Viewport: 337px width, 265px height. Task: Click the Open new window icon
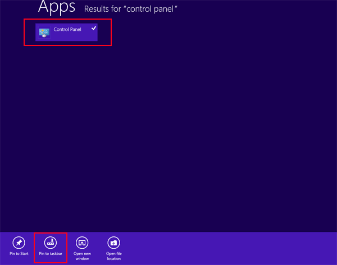(82, 243)
